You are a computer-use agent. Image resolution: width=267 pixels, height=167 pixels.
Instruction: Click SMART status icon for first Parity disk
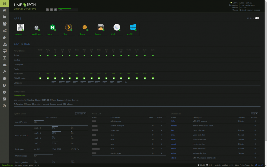40,78
